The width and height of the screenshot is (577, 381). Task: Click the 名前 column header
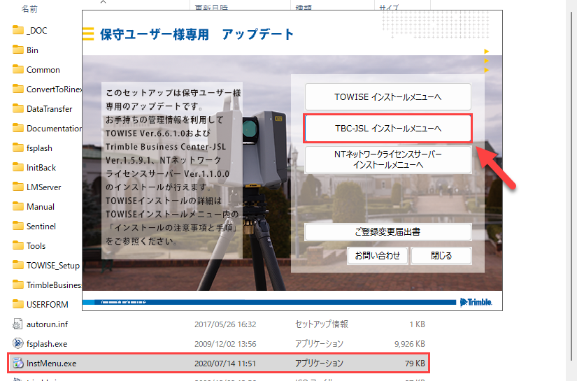coord(29,9)
